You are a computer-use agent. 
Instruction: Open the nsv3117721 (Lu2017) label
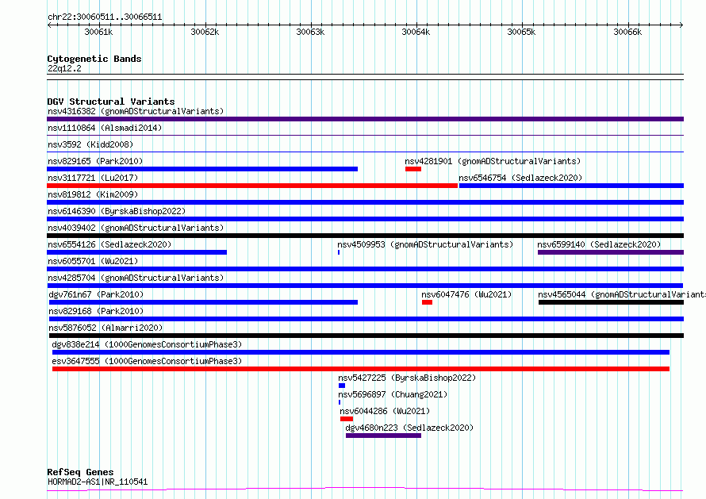[93, 178]
